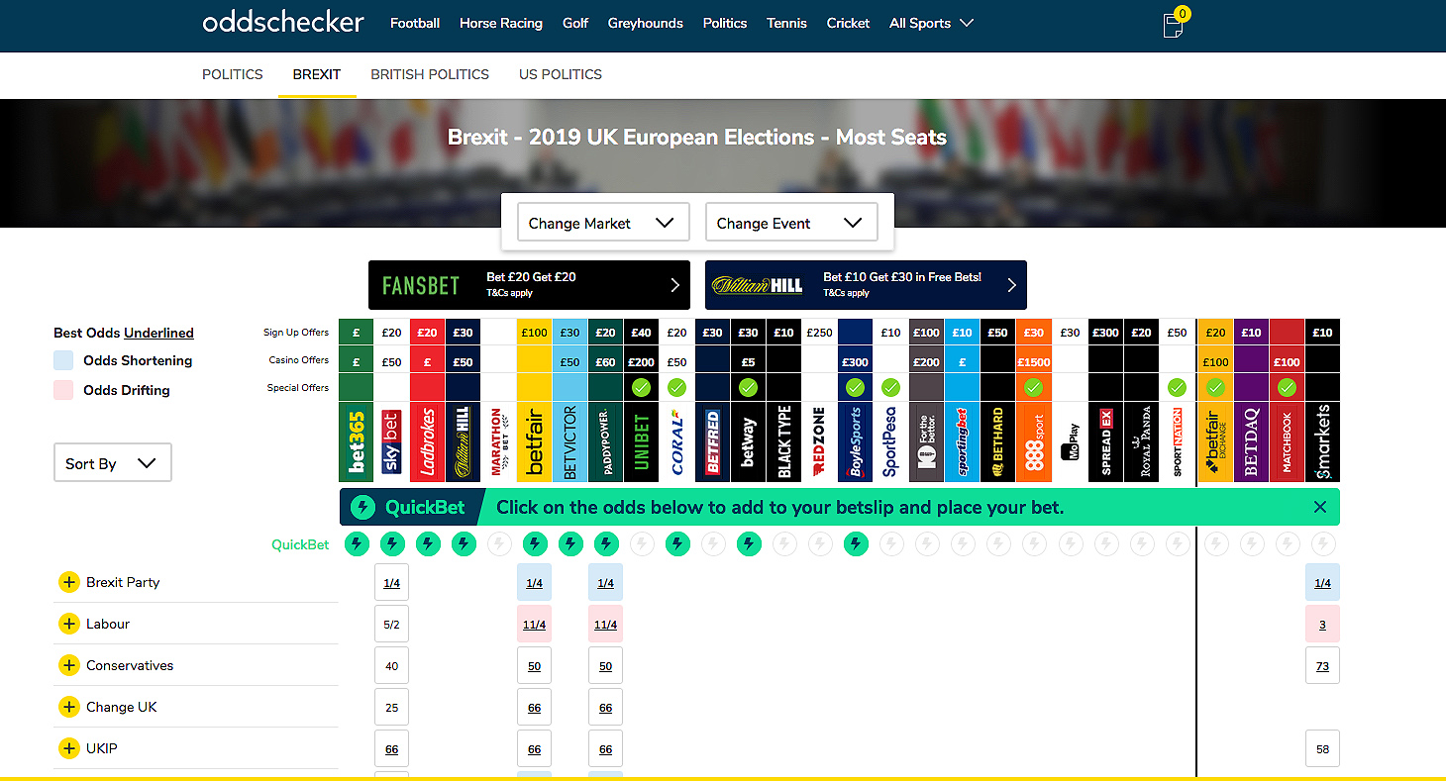1446x781 pixels.
Task: Open the bet365 bookmaker logo
Action: coord(357,441)
